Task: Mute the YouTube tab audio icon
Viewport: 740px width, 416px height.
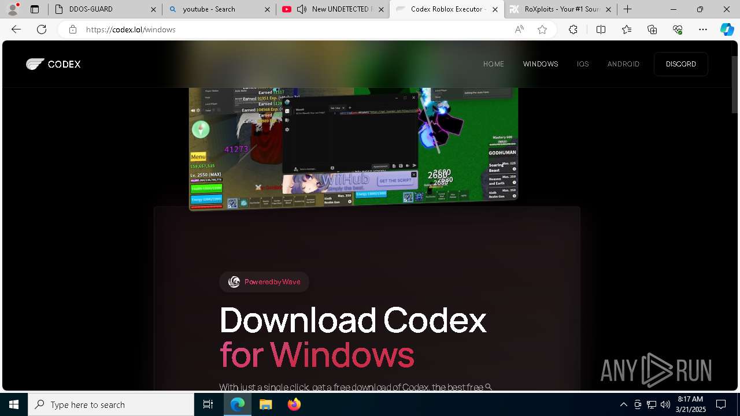Action: [301, 9]
